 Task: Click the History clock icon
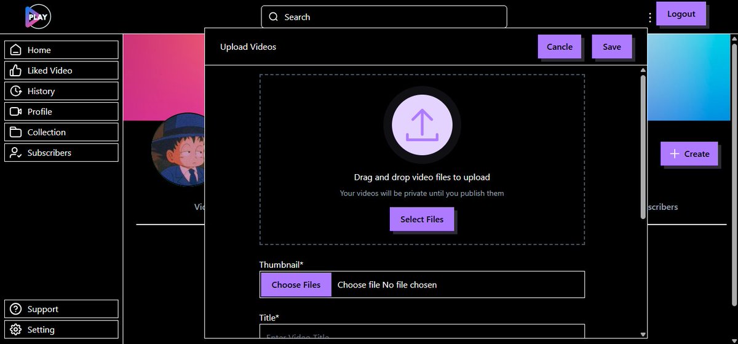click(x=16, y=91)
